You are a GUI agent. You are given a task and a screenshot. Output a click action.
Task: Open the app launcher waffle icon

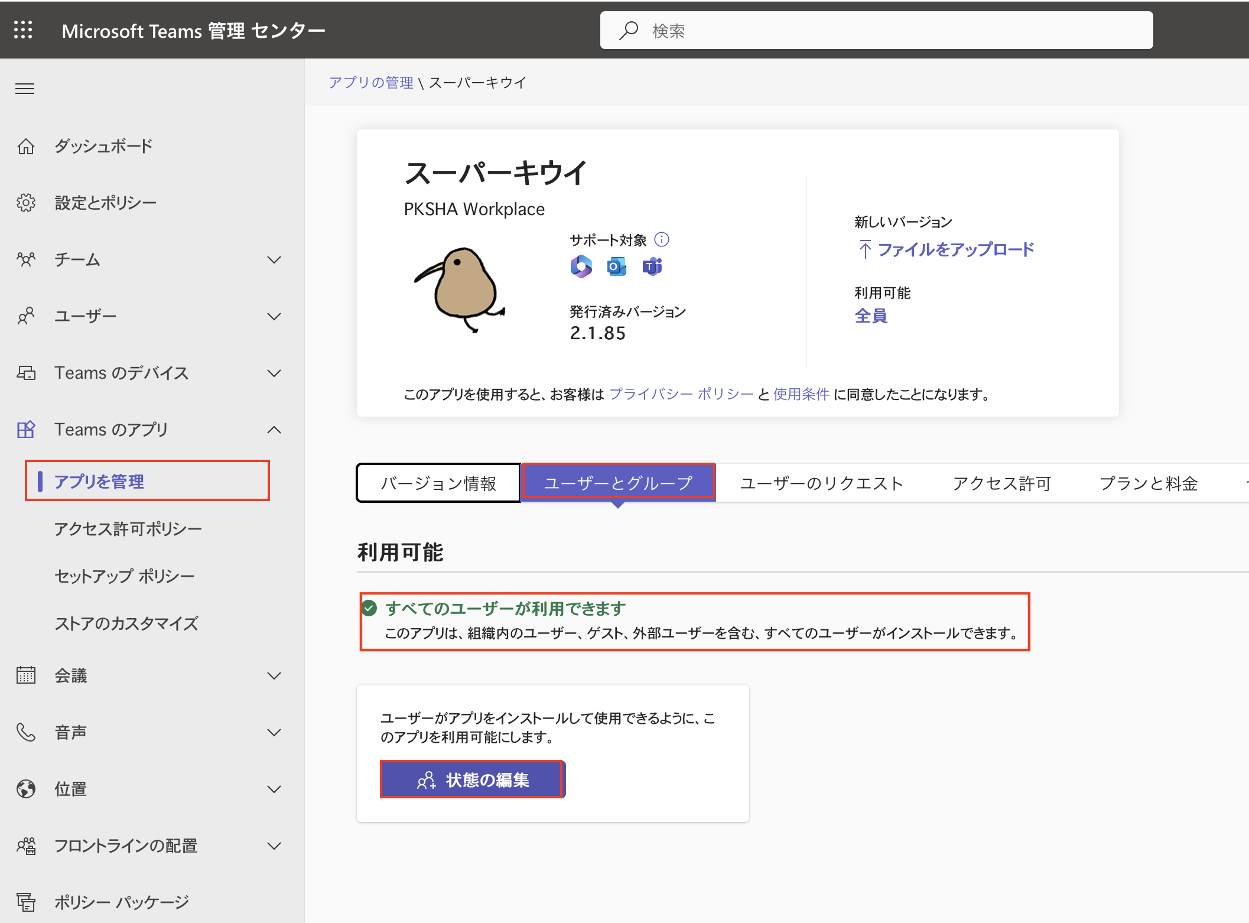[x=23, y=30]
